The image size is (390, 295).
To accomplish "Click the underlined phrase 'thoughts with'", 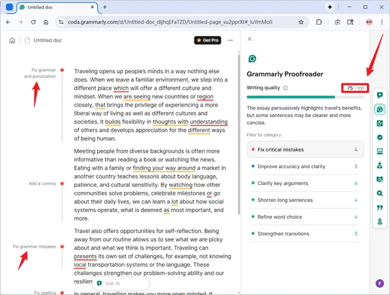I will [170, 122].
